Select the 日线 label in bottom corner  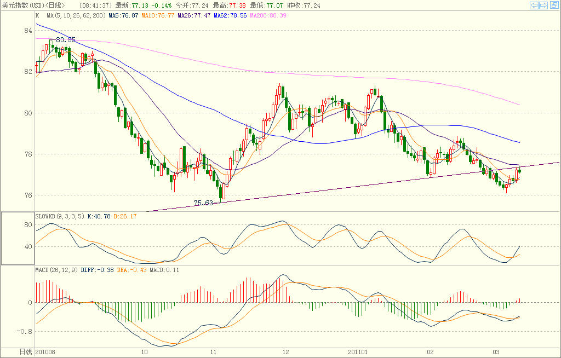click(x=26, y=352)
